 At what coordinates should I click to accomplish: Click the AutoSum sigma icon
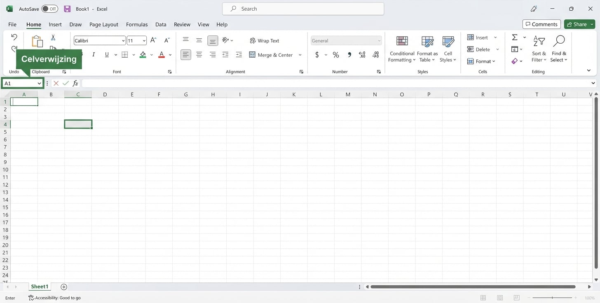[x=515, y=37]
